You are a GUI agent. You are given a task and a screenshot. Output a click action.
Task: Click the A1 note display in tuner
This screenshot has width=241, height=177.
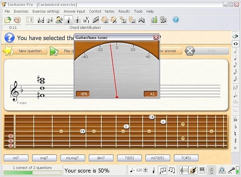[x=151, y=94]
